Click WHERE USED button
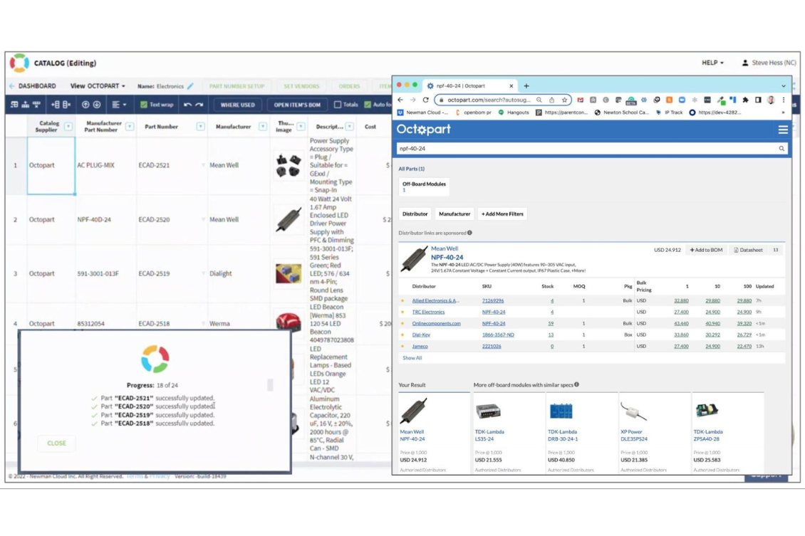Image resolution: width=805 pixels, height=536 pixels. click(238, 105)
